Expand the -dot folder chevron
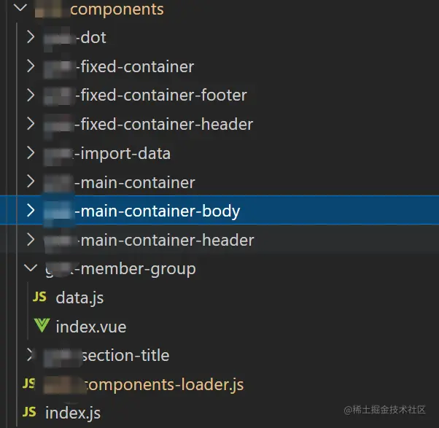 [30, 37]
